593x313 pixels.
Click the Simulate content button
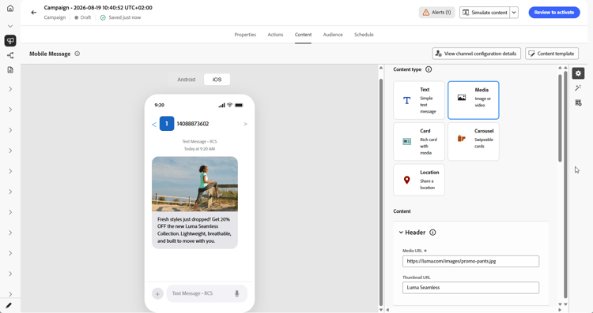pos(485,13)
